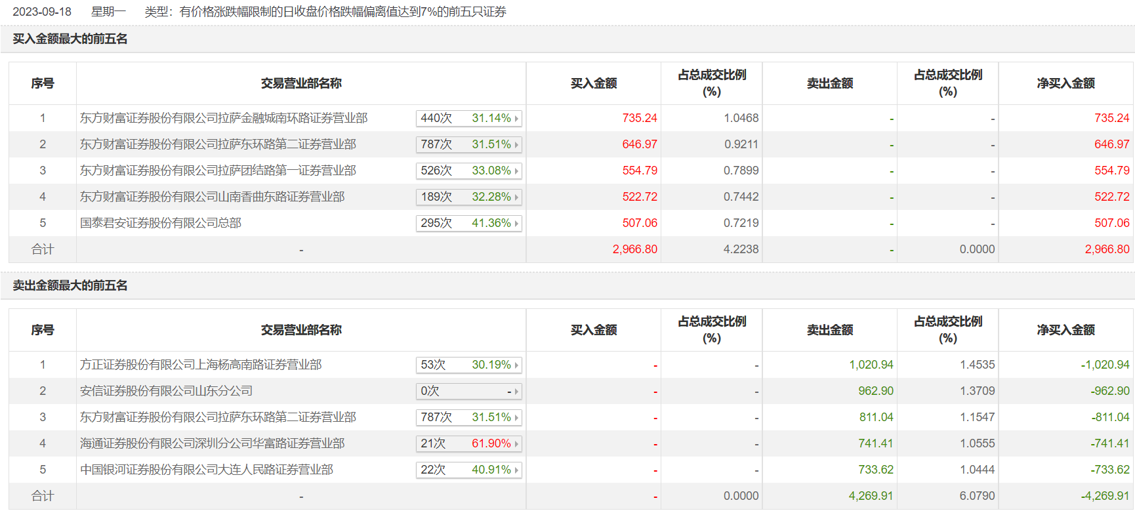Click the buy total 2,966.80 under 买入金额
This screenshot has height=511, width=1135.
click(635, 249)
